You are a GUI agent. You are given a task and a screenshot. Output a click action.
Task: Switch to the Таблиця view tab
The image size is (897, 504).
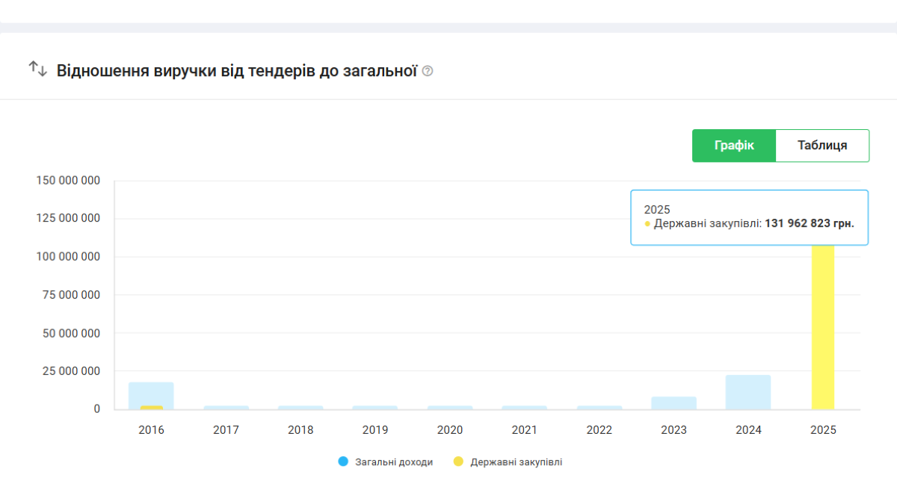pos(822,146)
